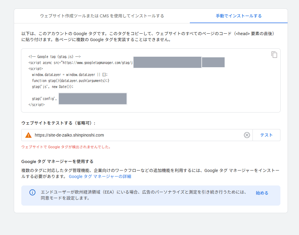Clear the website URL field
Image resolution: width=299 pixels, height=235 pixels.
pyautogui.click(x=247, y=135)
